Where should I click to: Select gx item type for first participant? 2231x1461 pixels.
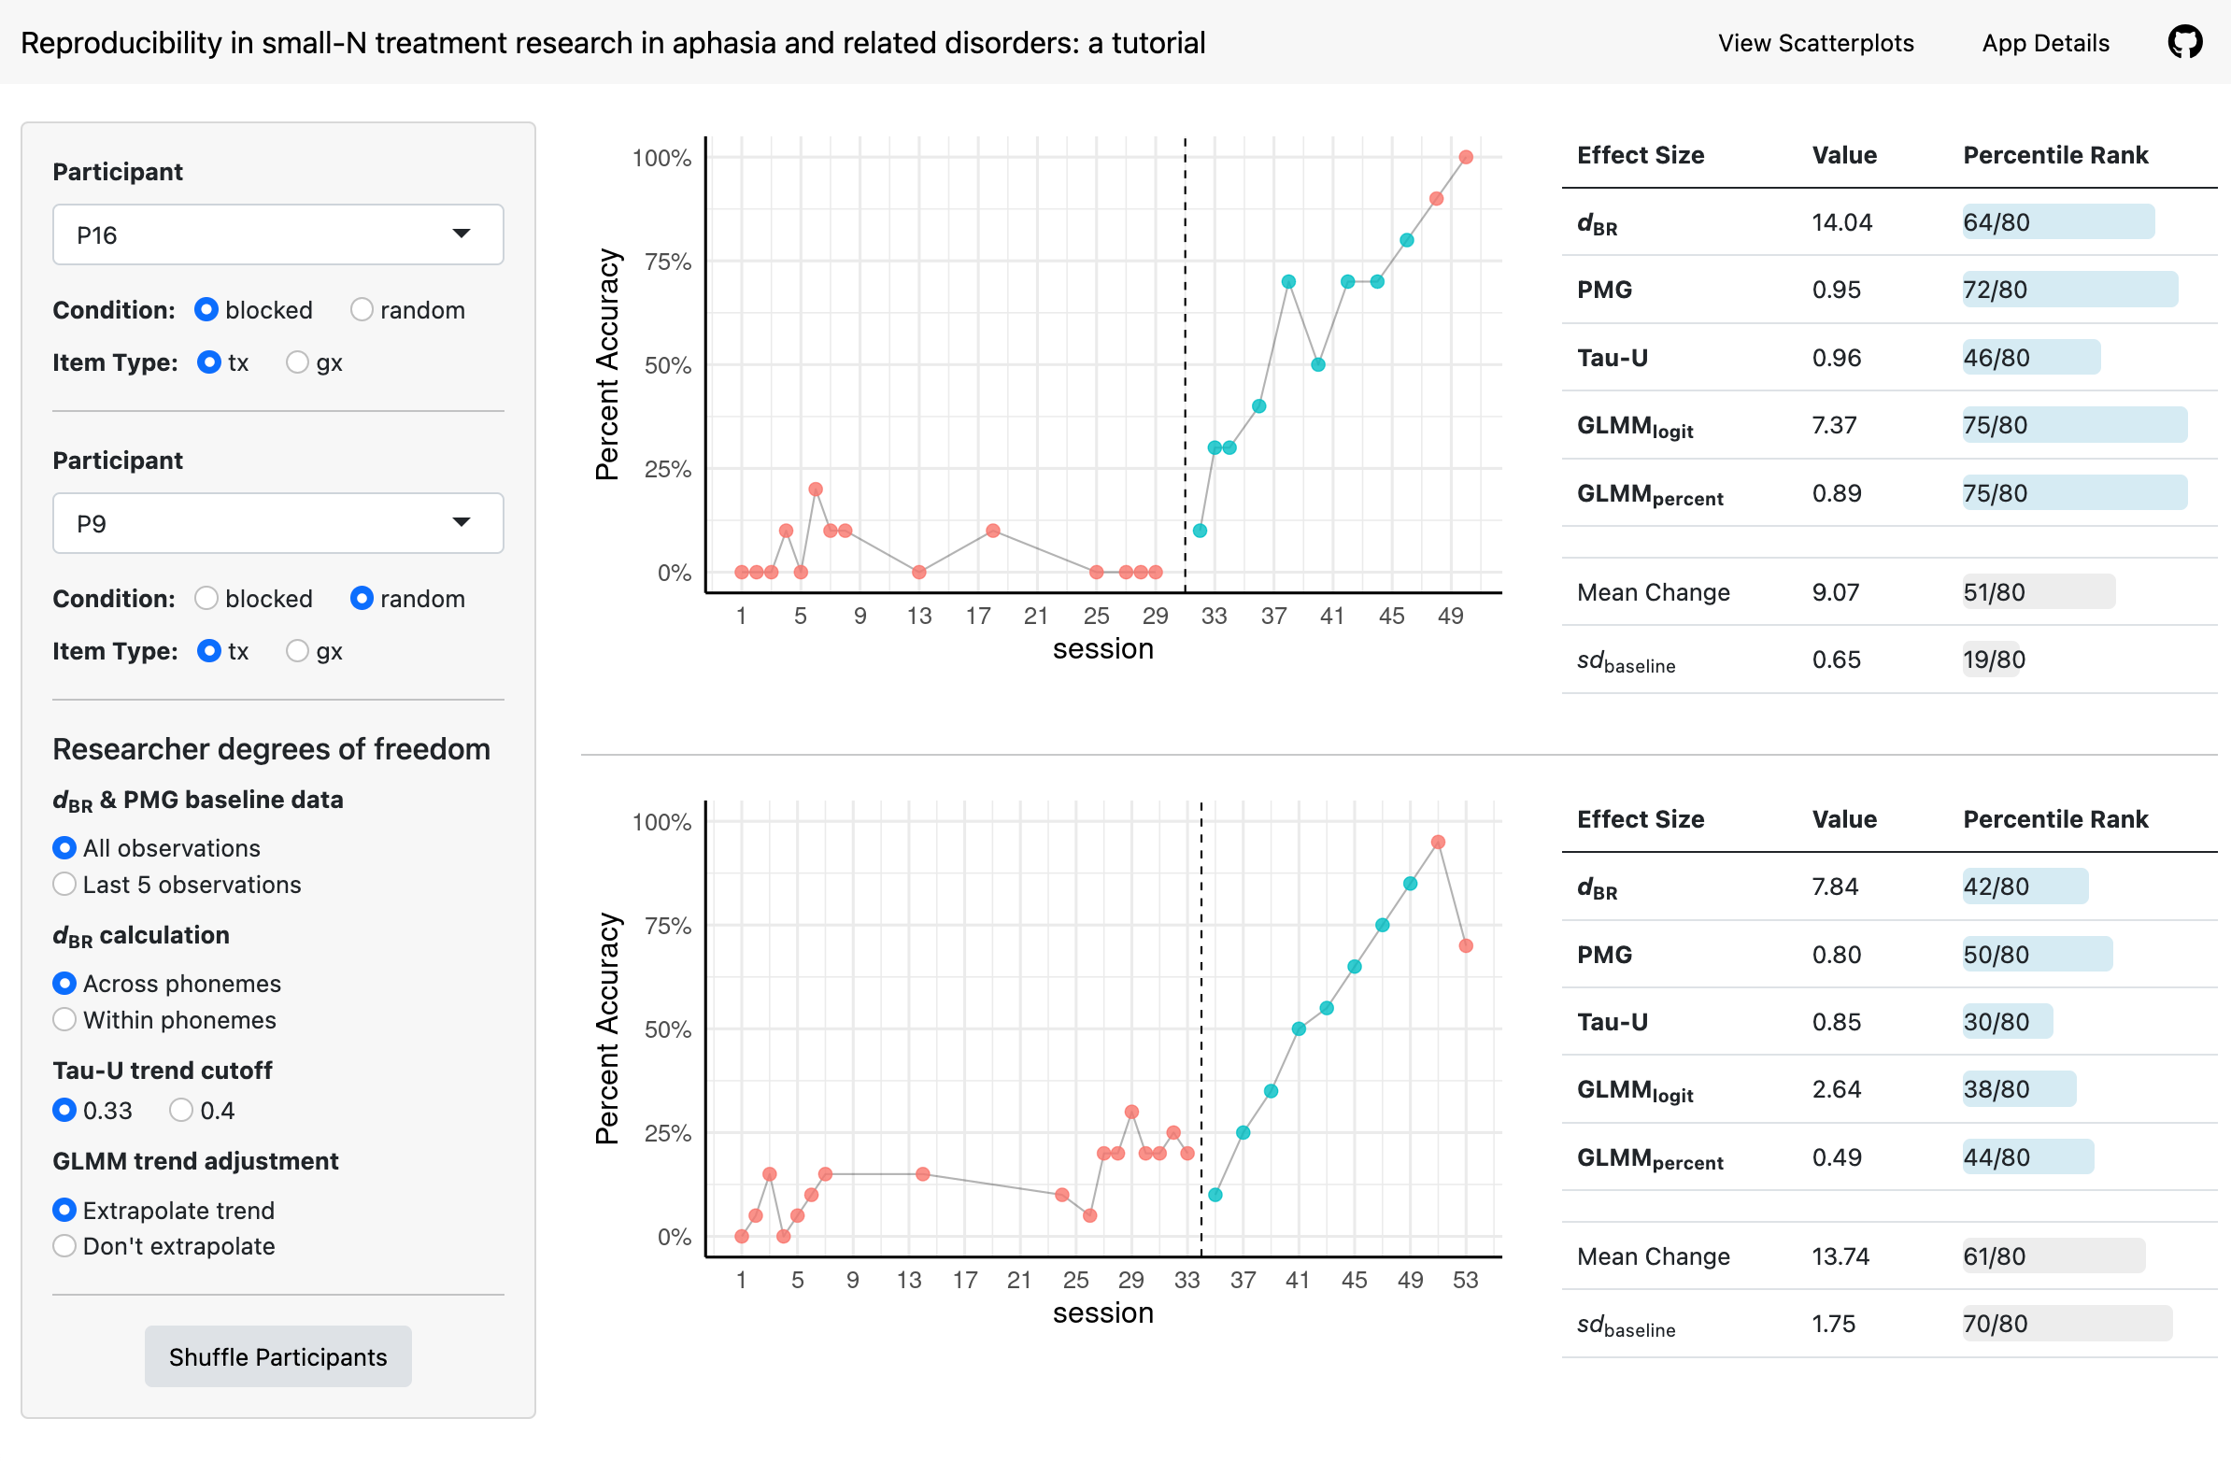tap(297, 362)
